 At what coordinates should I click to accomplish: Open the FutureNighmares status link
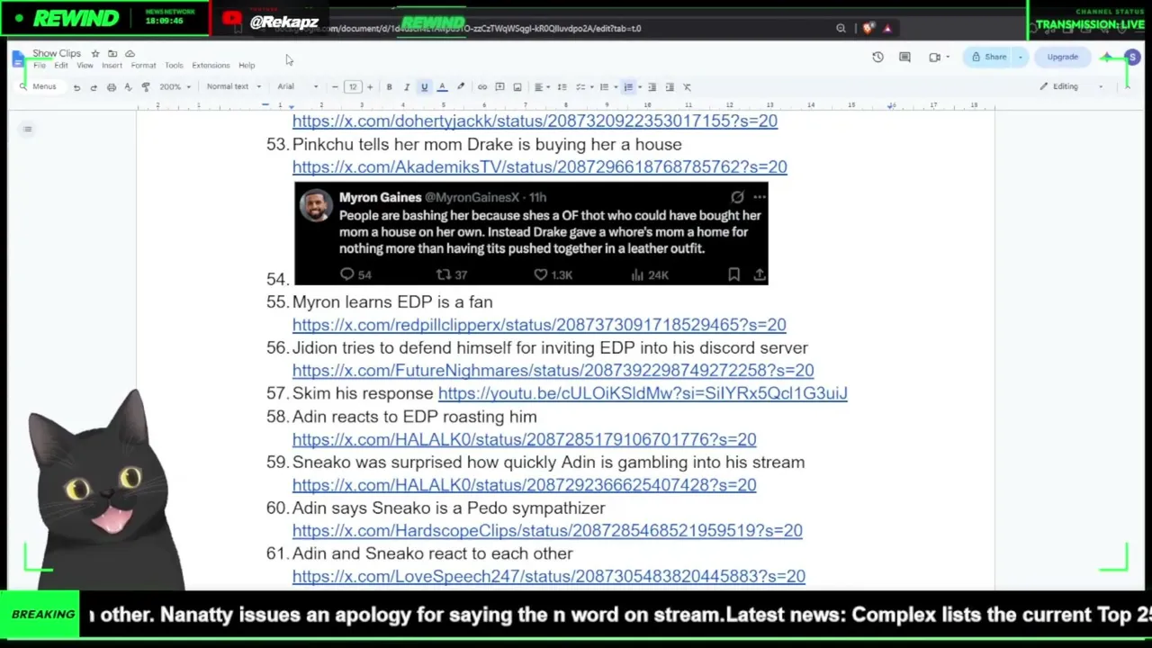click(553, 370)
